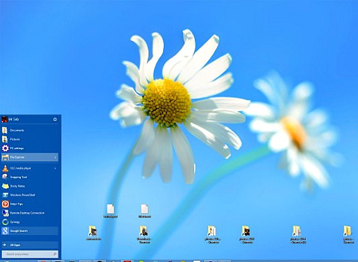Open the Documents folder
Viewport: 358px width, 262px height.
coord(30,130)
